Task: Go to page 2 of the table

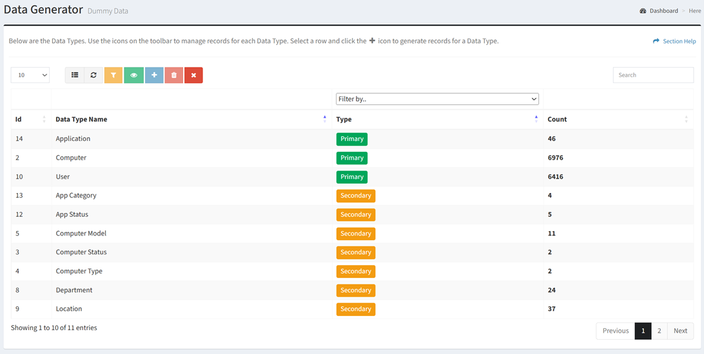Action: [659, 331]
